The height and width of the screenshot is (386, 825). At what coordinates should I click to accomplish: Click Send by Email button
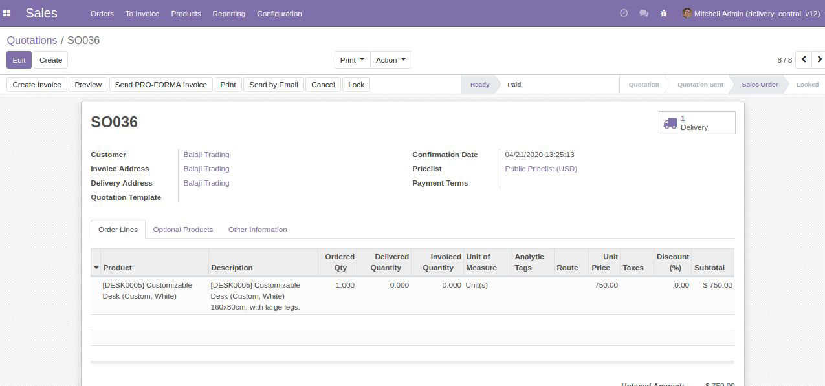[x=274, y=85]
